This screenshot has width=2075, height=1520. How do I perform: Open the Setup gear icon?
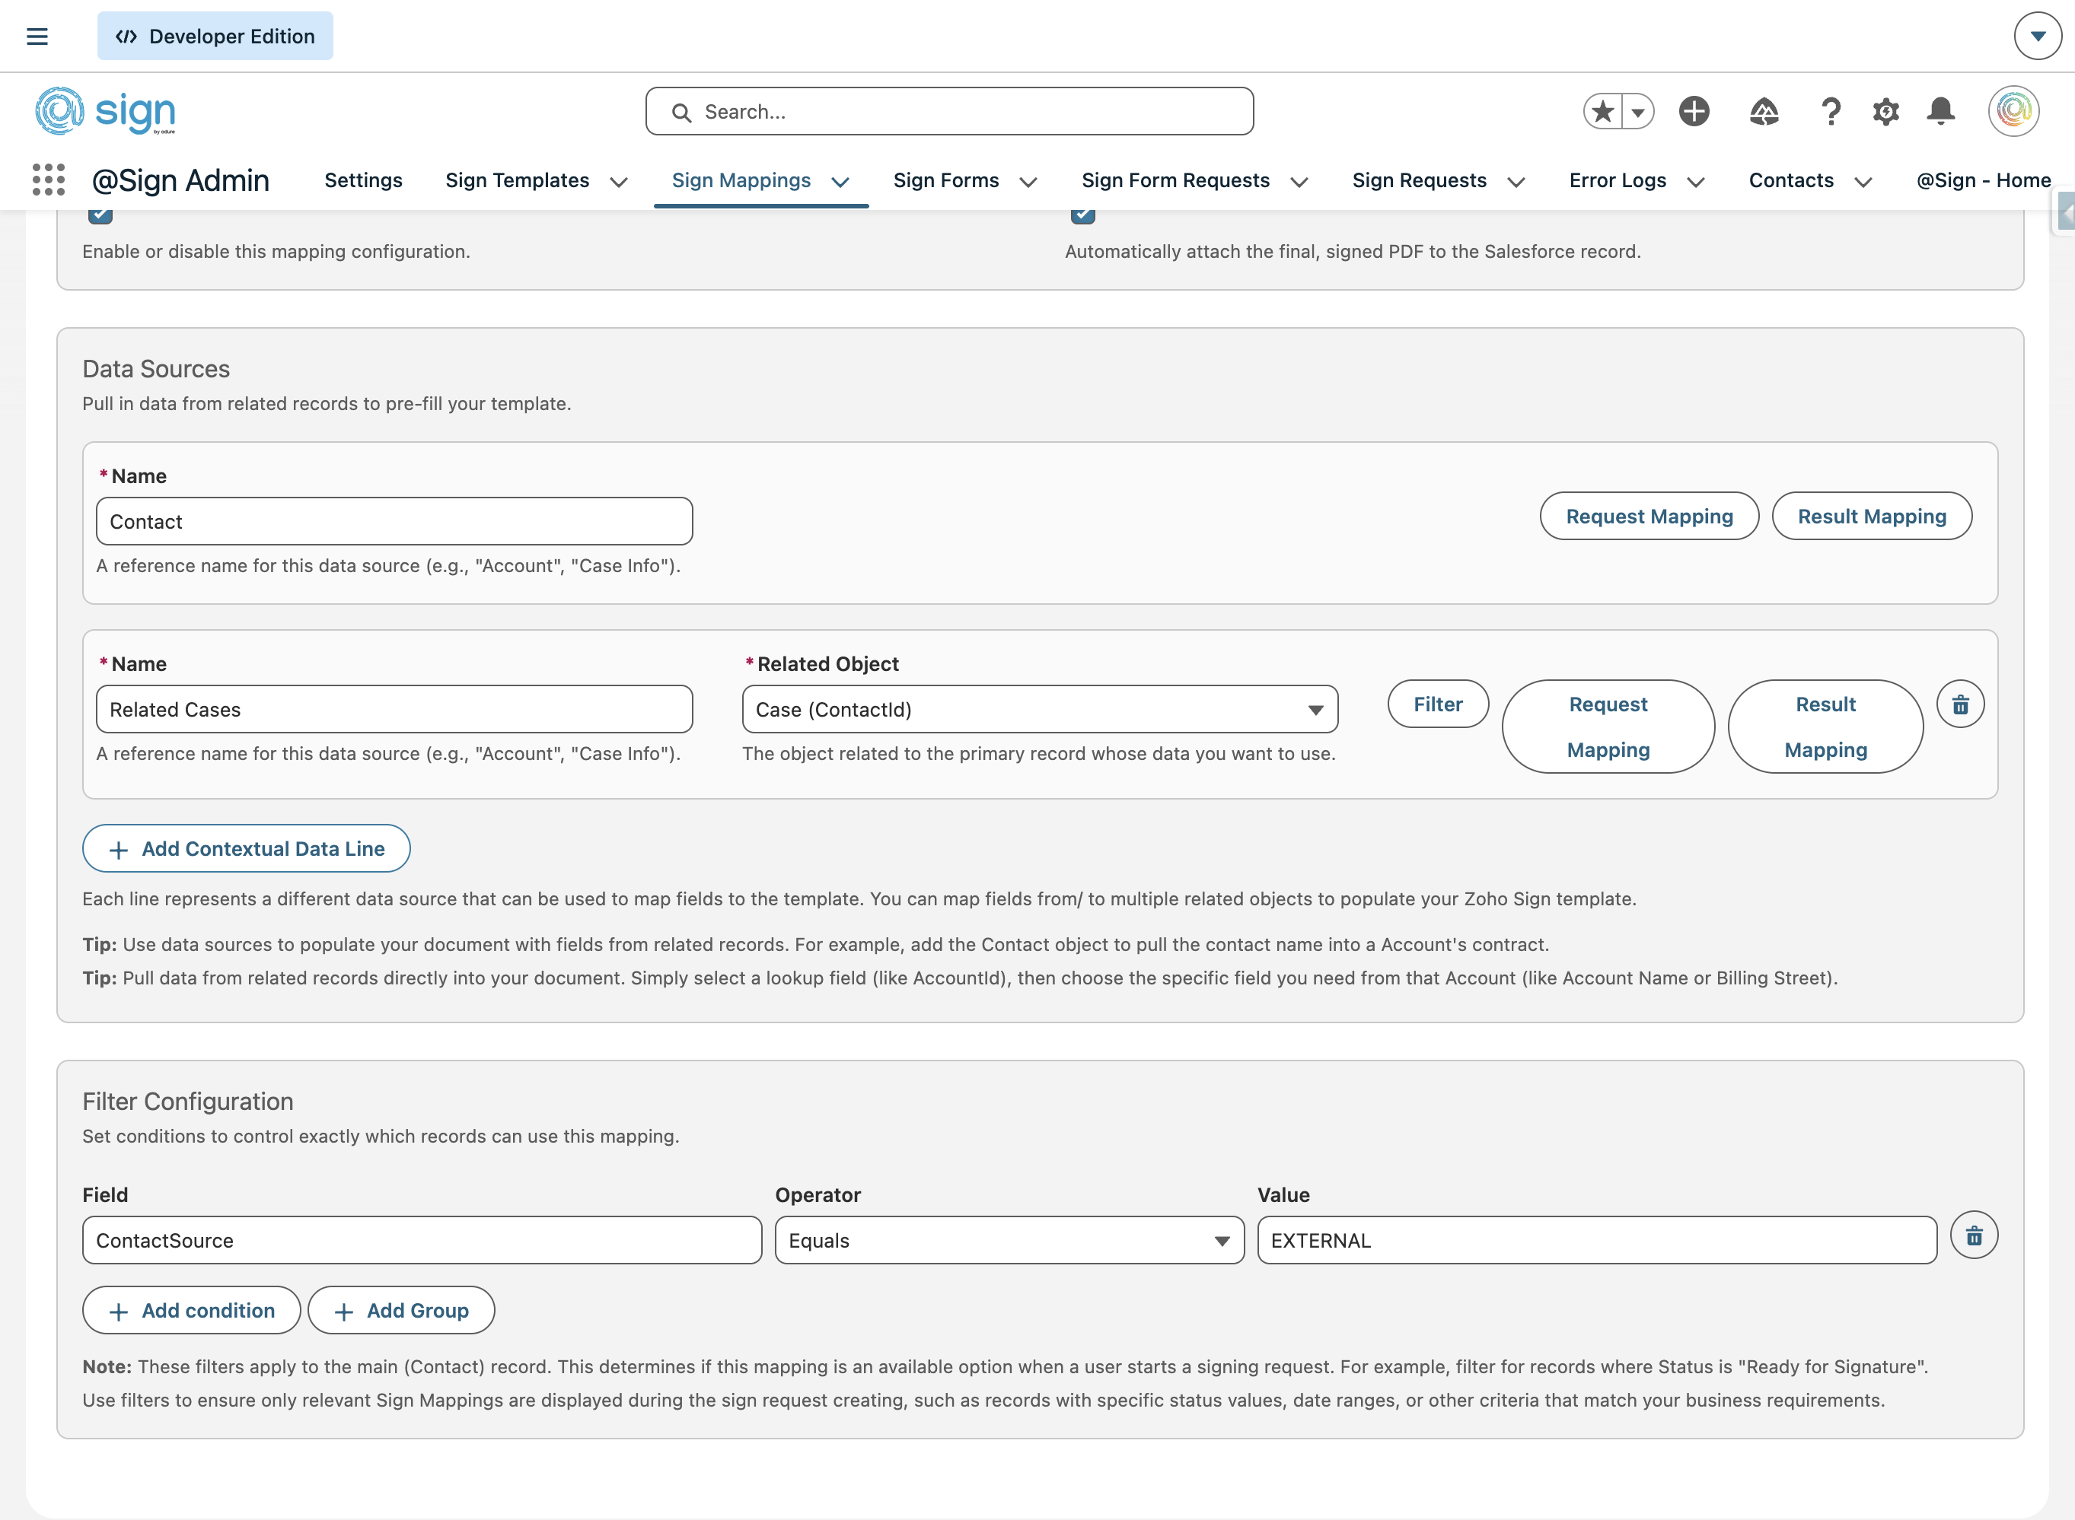tap(1885, 111)
